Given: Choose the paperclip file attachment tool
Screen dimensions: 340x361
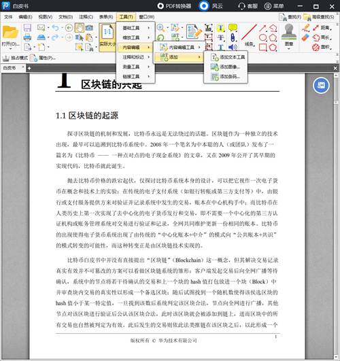Looking at the screenshot, I should pyautogui.click(x=233, y=37).
